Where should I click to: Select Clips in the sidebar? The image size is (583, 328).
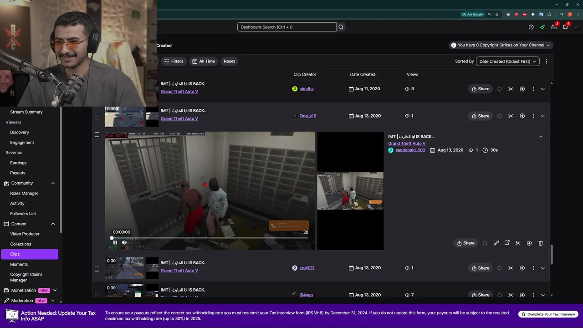(29, 254)
